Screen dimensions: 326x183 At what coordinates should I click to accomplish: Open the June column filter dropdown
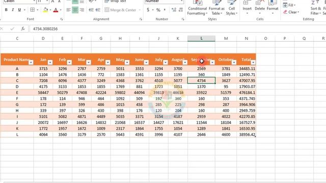(x=146, y=62)
